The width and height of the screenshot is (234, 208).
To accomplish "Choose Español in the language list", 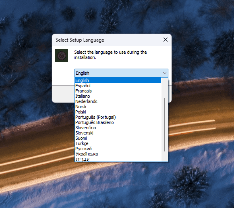I will 118,86.
